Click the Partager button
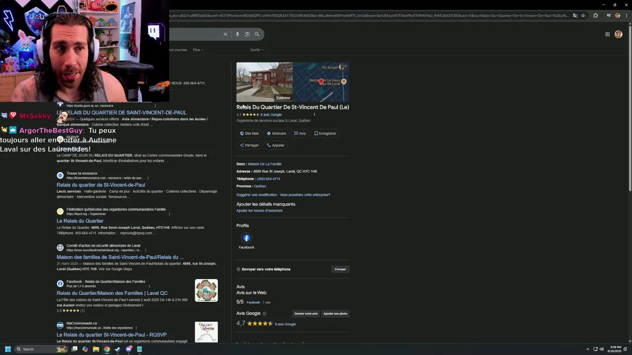 249,145
